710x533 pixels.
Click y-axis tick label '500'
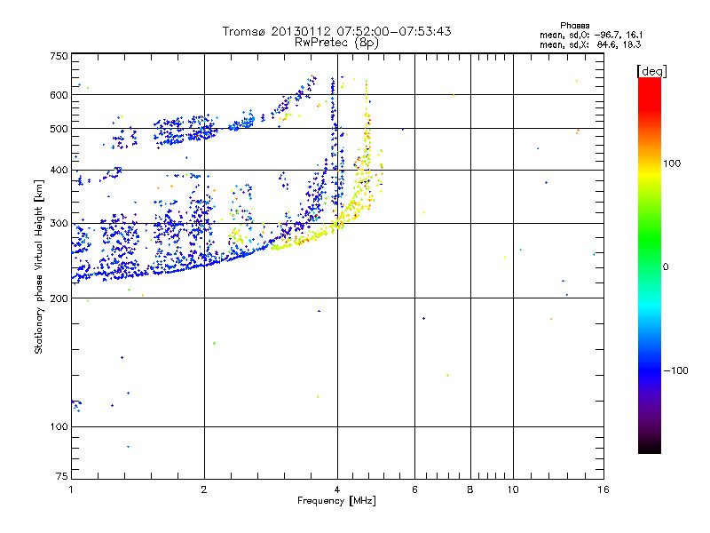click(59, 129)
